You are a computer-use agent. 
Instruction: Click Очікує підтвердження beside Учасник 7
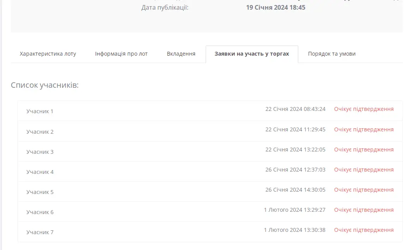click(x=363, y=230)
